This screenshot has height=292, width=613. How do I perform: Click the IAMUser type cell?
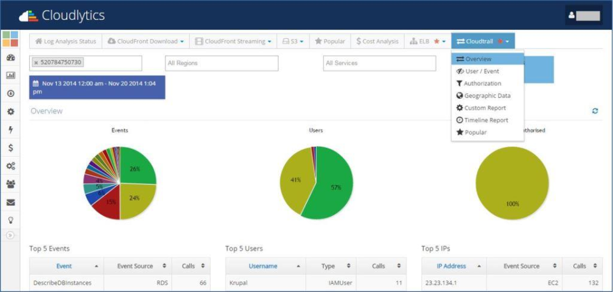(331, 282)
